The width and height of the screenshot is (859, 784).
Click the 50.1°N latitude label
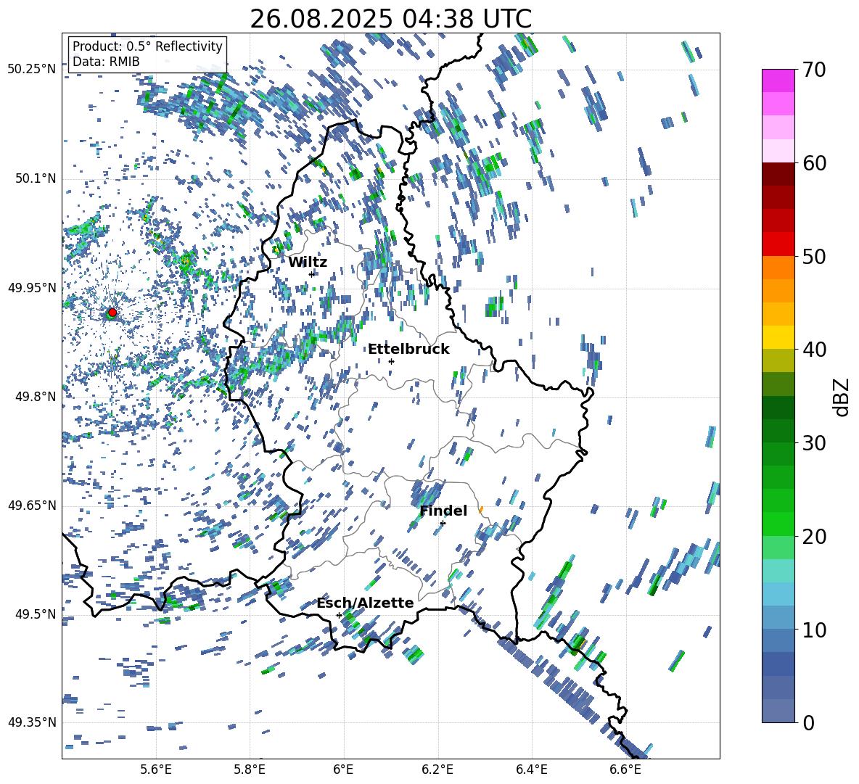click(x=36, y=179)
